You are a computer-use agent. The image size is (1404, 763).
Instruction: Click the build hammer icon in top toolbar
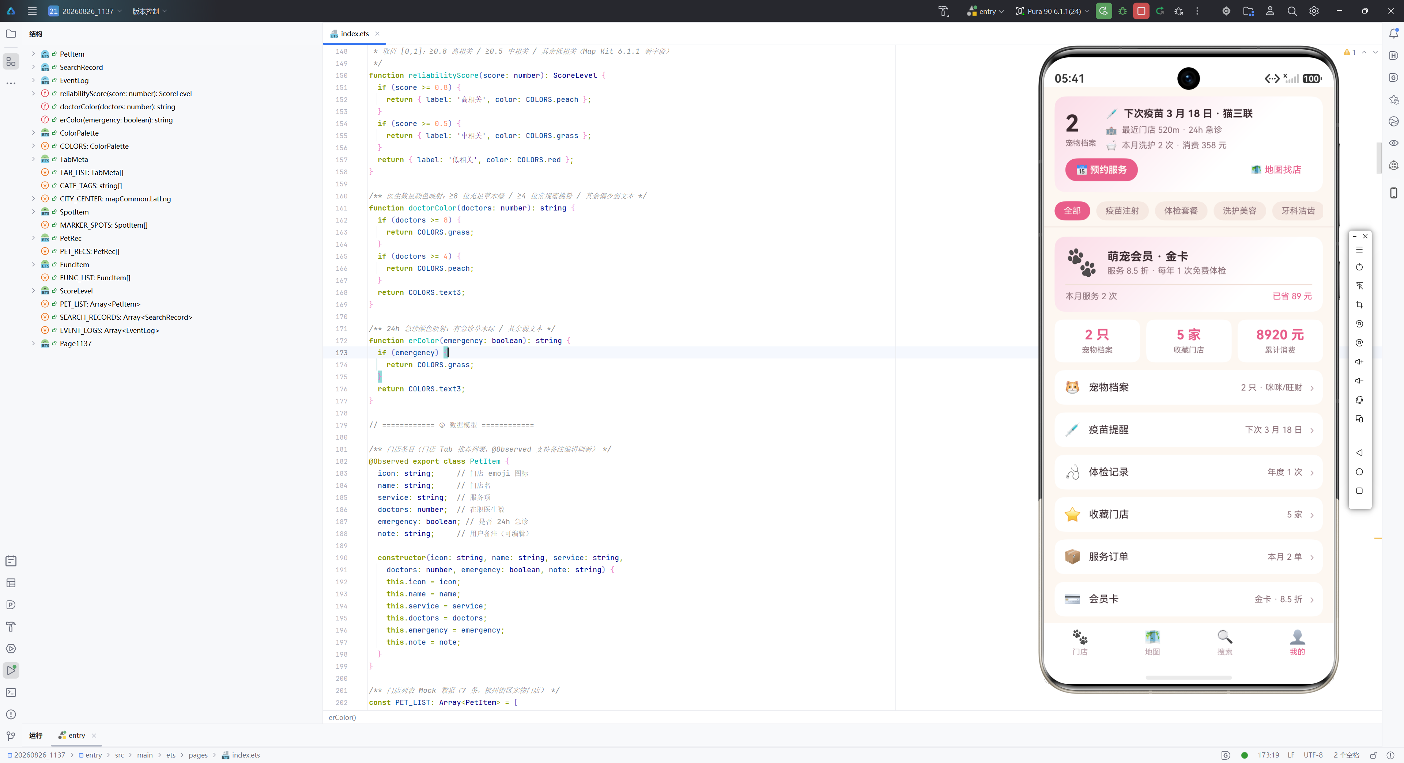coord(943,11)
